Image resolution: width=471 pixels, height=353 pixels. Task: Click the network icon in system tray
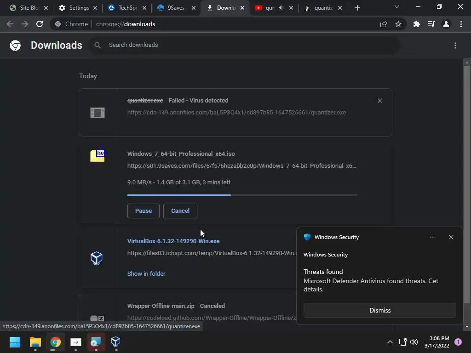click(402, 342)
